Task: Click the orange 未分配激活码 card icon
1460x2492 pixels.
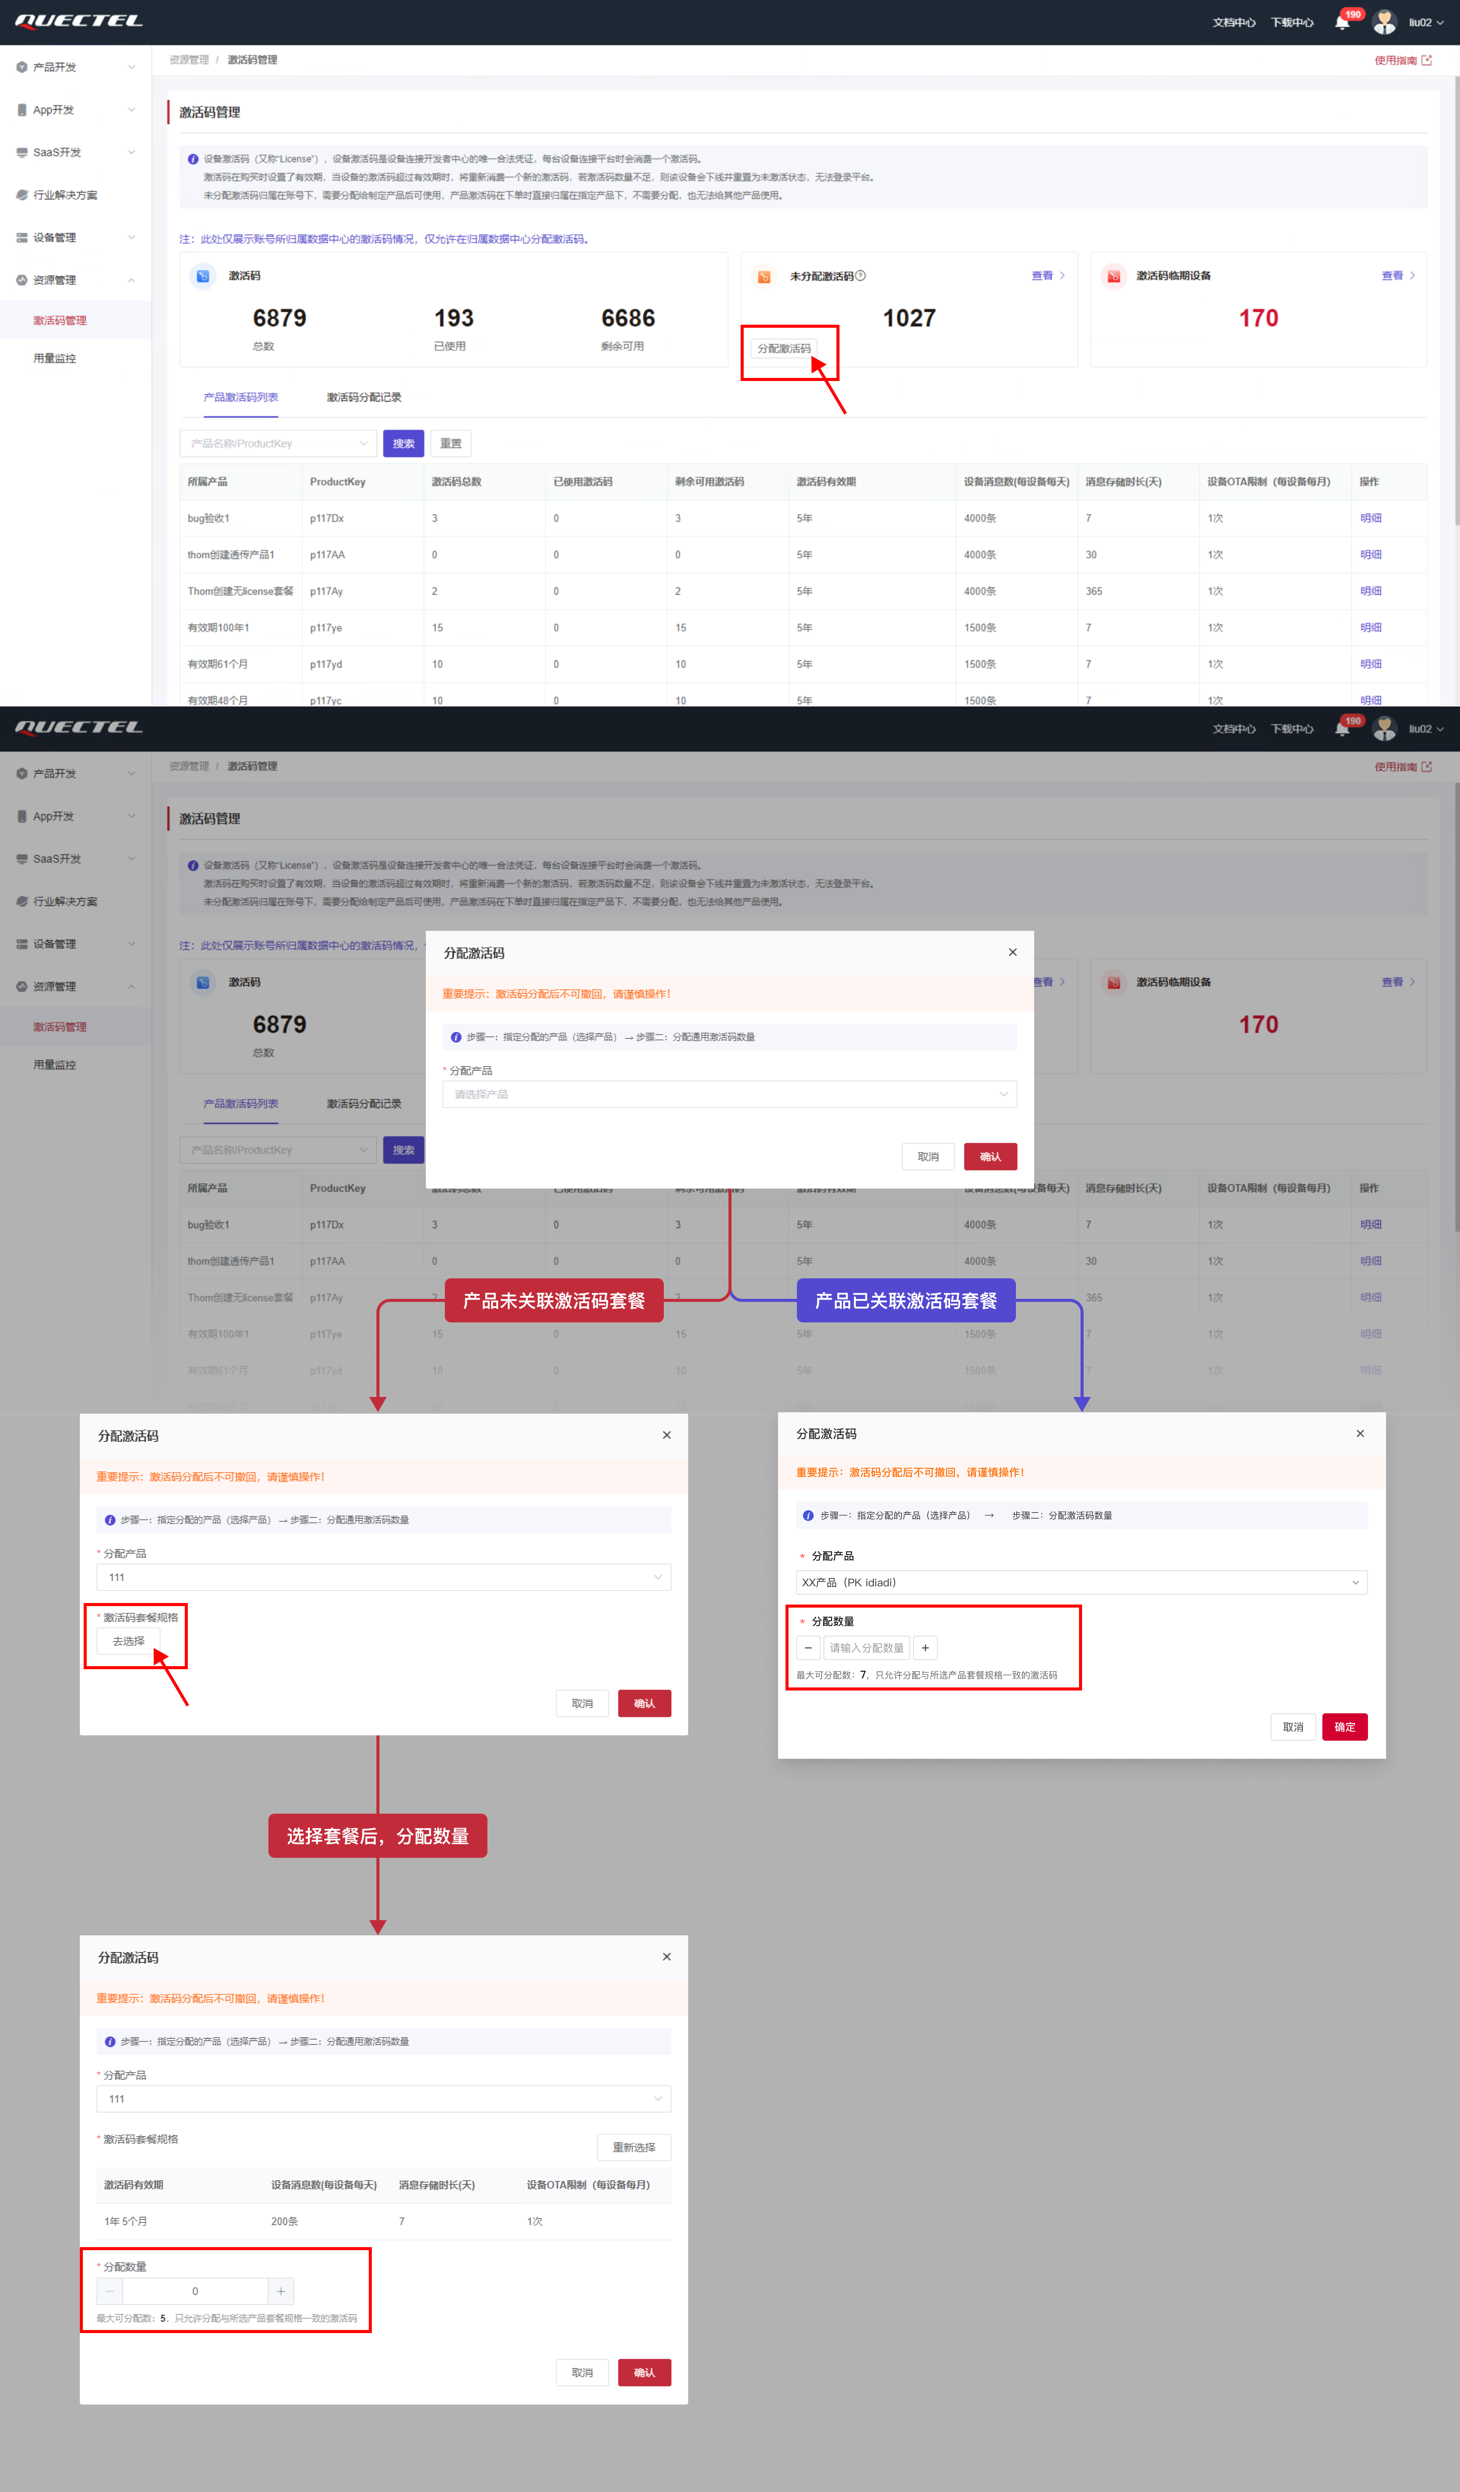Action: click(763, 277)
